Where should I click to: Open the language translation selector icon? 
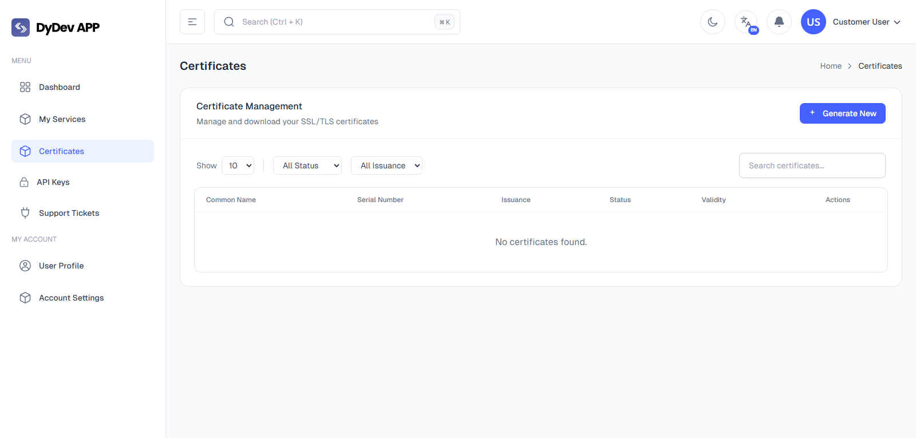coord(746,22)
